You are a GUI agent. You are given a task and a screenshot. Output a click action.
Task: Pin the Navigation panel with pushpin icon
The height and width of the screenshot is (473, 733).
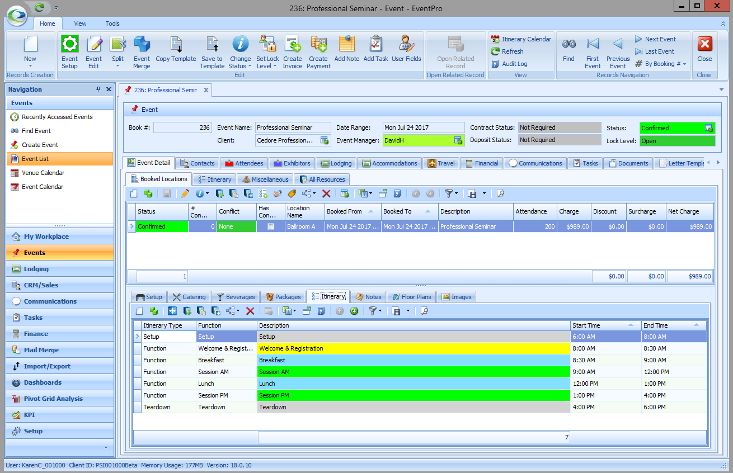[98, 89]
